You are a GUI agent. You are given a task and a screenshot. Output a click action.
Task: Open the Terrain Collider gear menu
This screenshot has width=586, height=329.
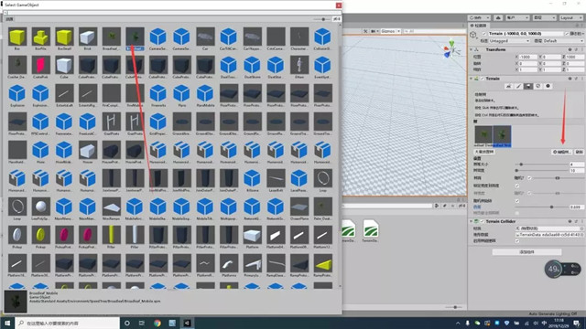coord(576,221)
